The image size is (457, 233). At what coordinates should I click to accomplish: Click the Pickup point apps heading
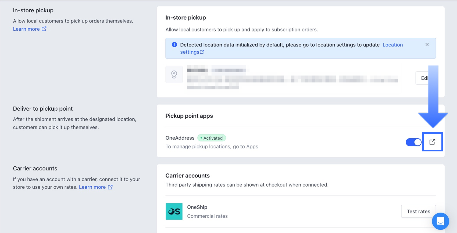click(189, 116)
